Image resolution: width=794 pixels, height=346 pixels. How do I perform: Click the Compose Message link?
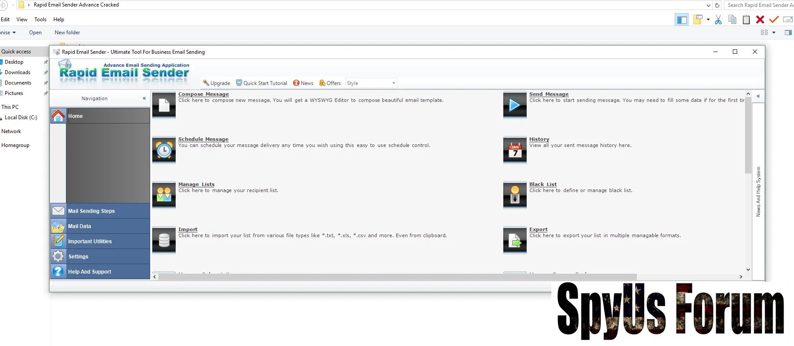point(203,94)
